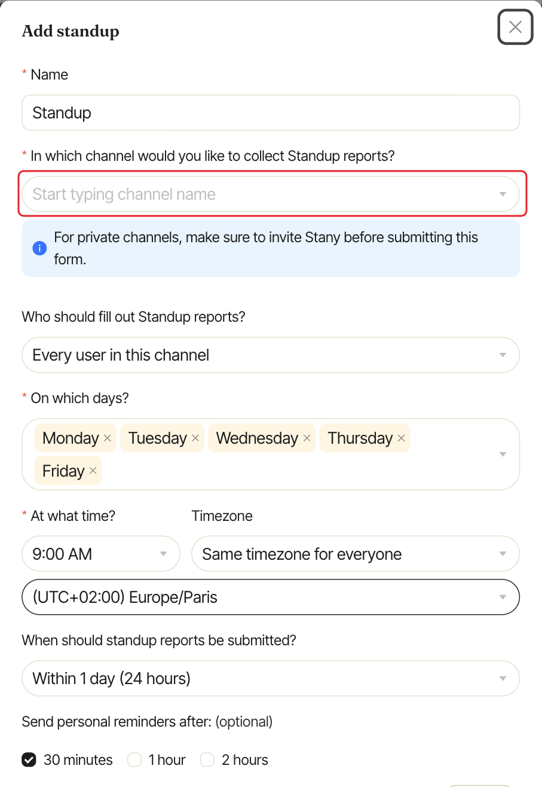Check the 2 hours reminder checkbox
This screenshot has width=542, height=787.
(x=207, y=760)
